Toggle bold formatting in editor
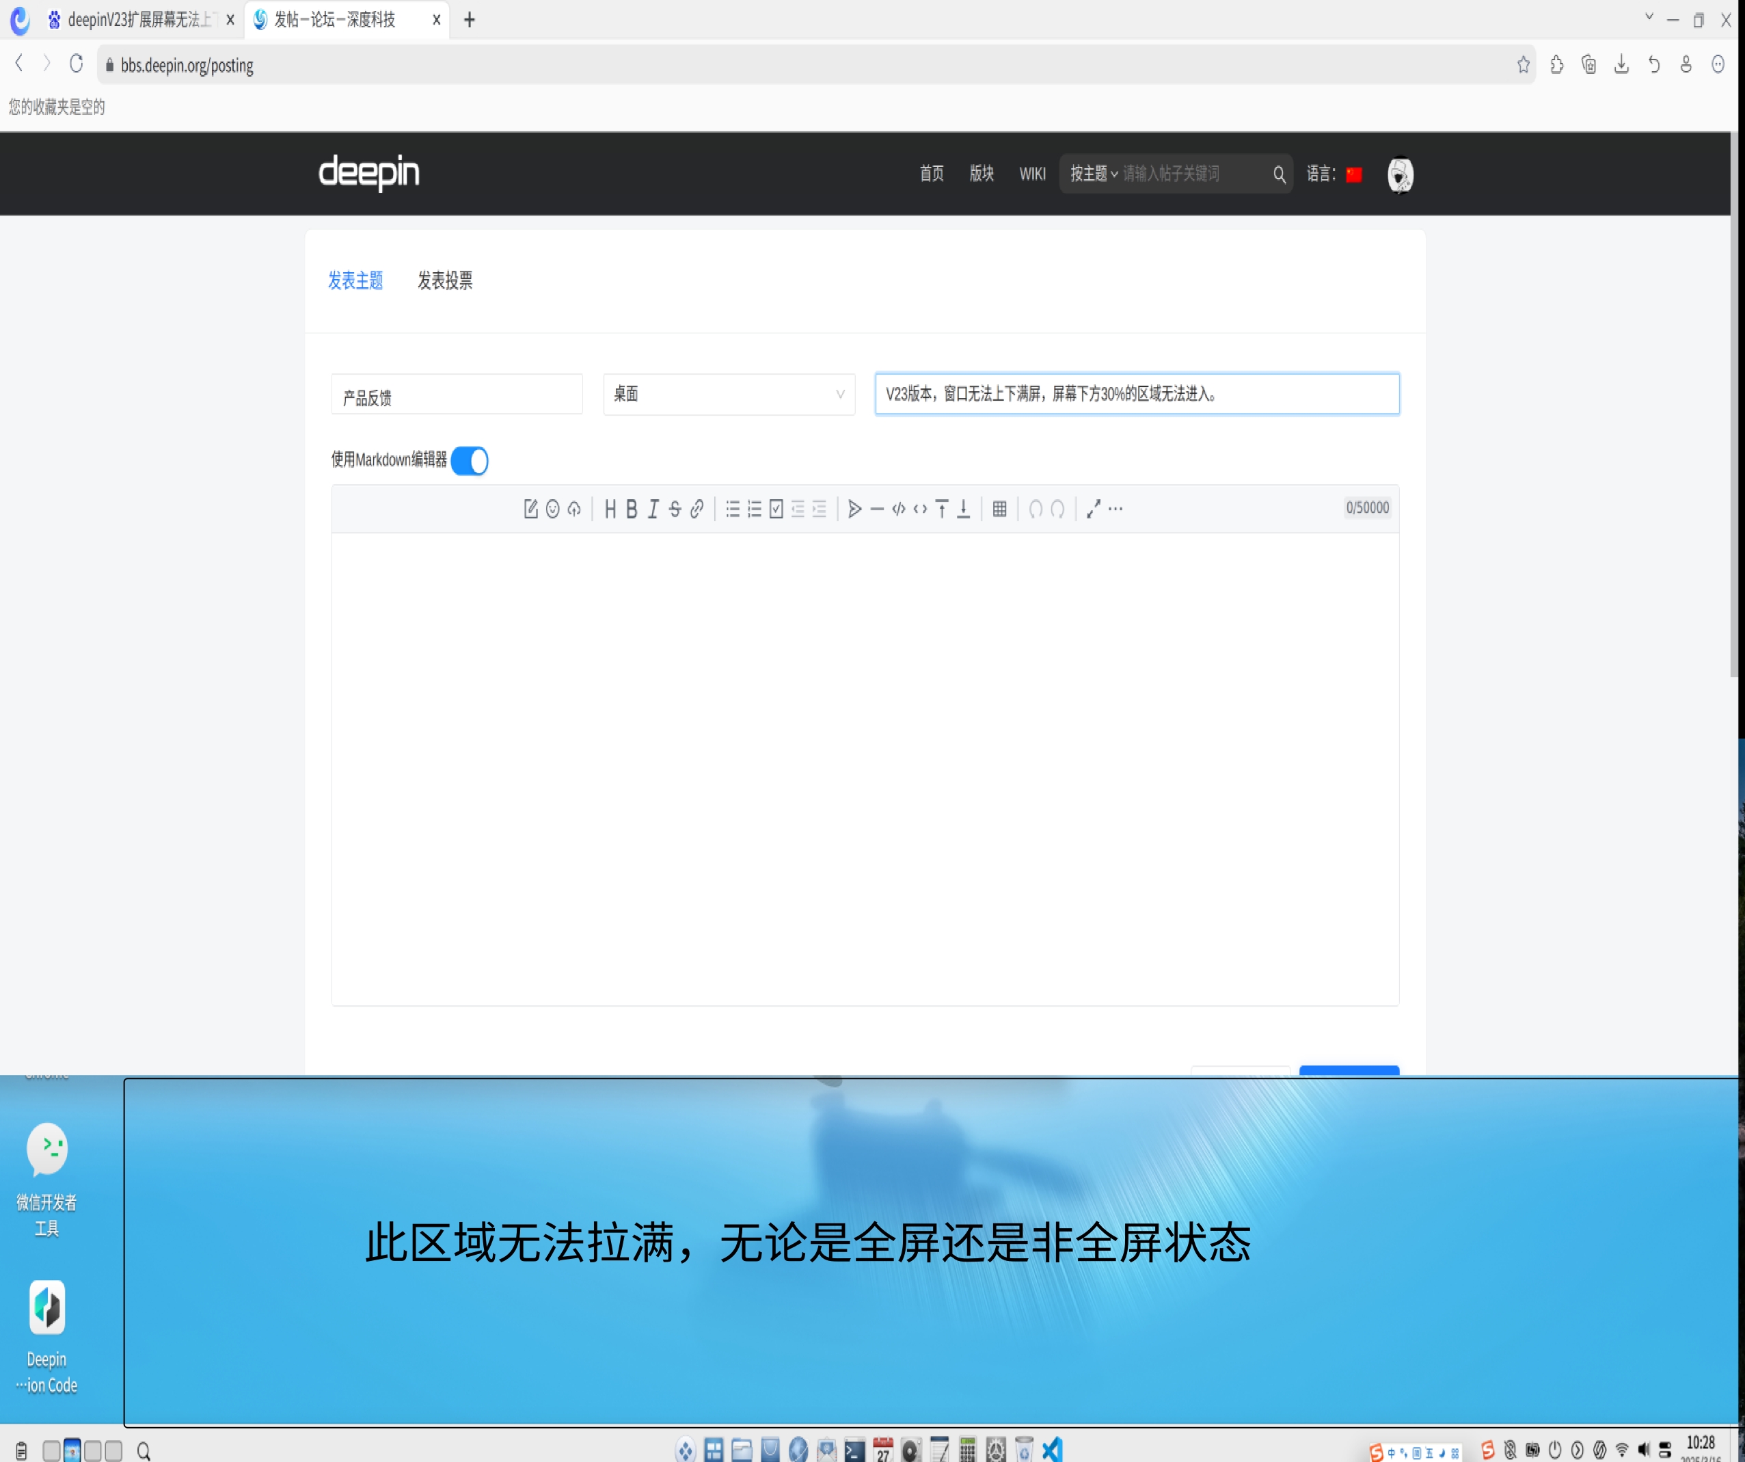Image resolution: width=1745 pixels, height=1462 pixels. tap(632, 509)
